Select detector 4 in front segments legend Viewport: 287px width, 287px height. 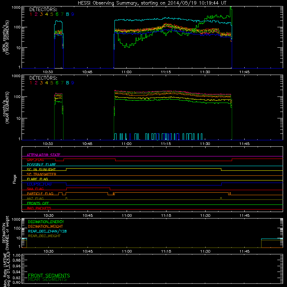(47, 14)
